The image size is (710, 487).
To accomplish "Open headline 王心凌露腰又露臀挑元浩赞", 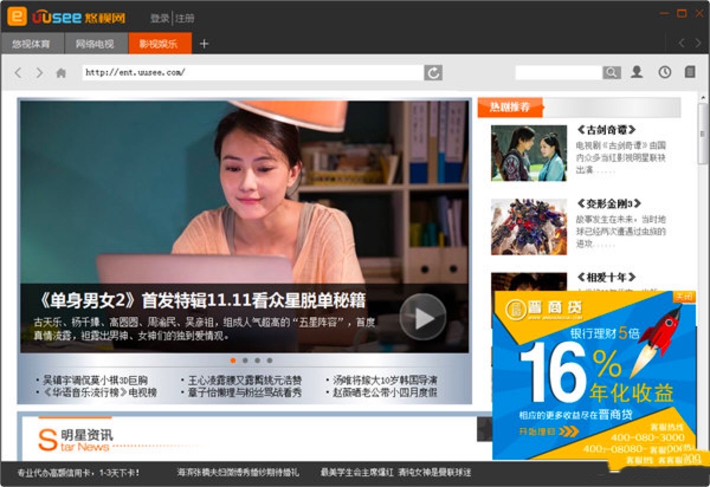I will point(244,380).
